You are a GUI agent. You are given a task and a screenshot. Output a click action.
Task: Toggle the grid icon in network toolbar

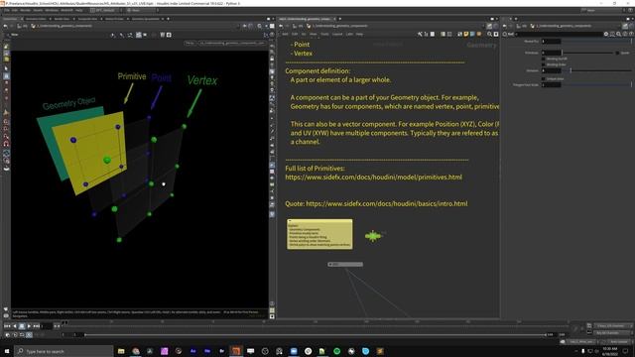[449, 35]
